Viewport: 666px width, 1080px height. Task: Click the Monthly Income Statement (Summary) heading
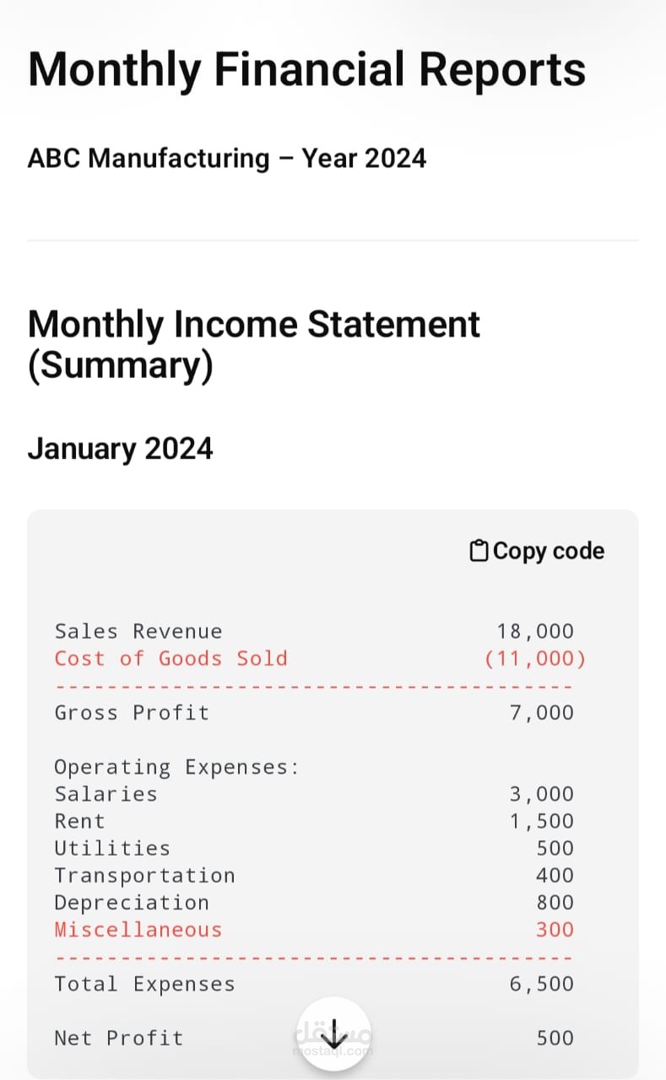tap(253, 345)
